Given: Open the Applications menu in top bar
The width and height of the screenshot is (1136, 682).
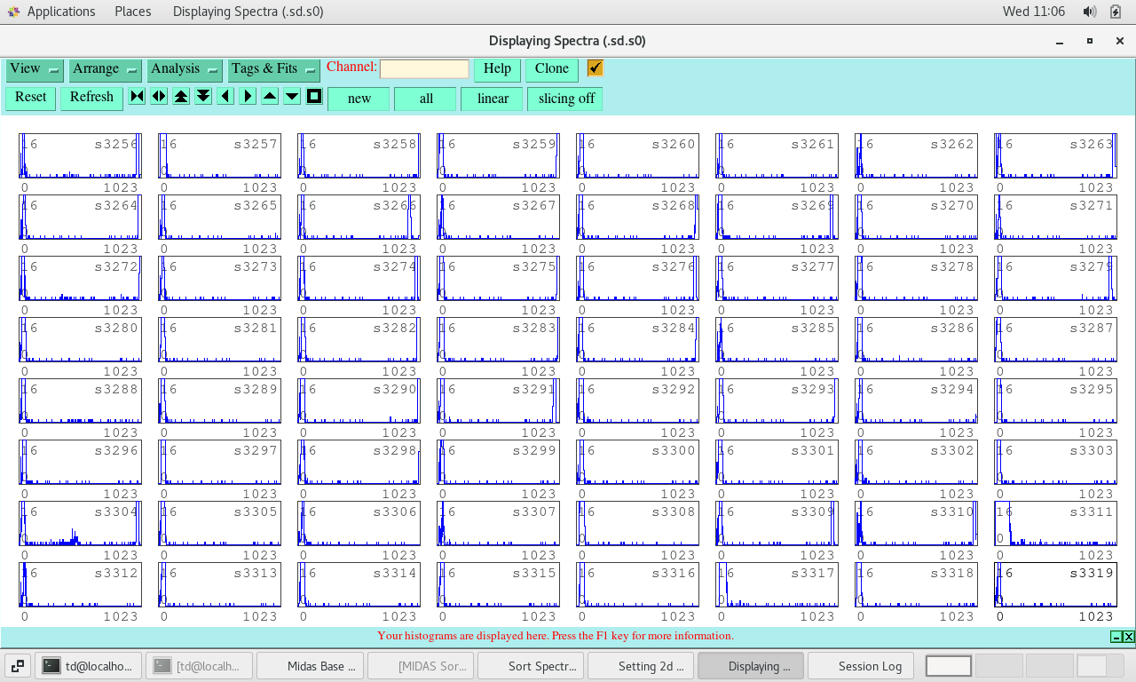Looking at the screenshot, I should (60, 12).
